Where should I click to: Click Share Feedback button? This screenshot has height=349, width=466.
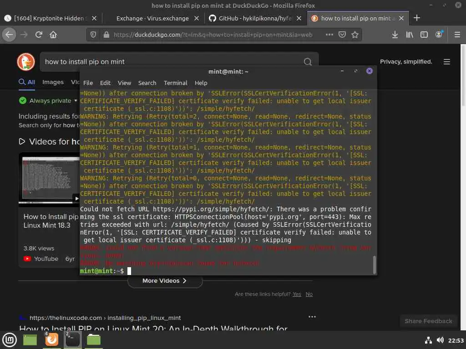point(428,321)
